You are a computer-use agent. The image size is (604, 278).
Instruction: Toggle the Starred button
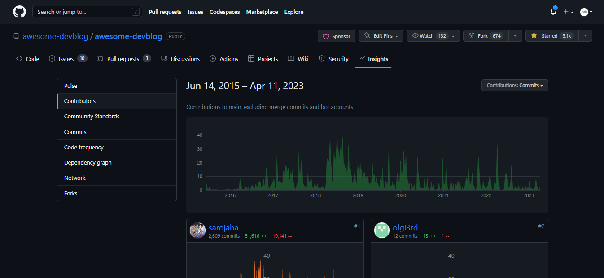click(x=552, y=36)
